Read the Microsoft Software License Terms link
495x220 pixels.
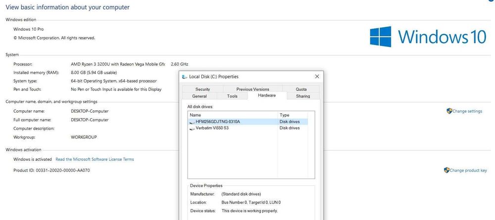tap(95, 160)
